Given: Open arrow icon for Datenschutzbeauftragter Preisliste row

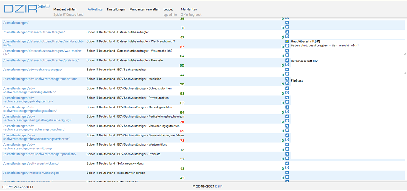Looking at the screenshot, I should (x=287, y=60).
